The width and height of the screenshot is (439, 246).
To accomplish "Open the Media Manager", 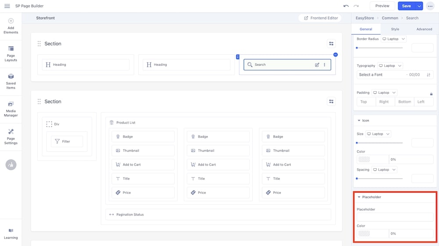I will [x=11, y=108].
